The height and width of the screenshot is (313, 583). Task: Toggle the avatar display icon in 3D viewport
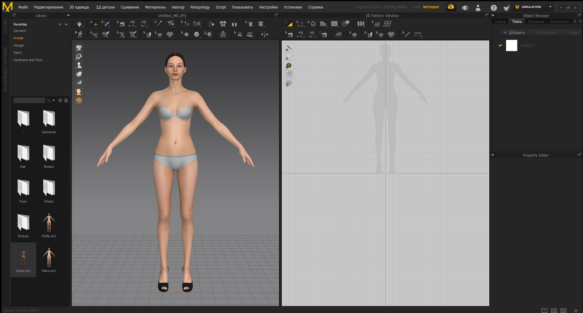(79, 65)
